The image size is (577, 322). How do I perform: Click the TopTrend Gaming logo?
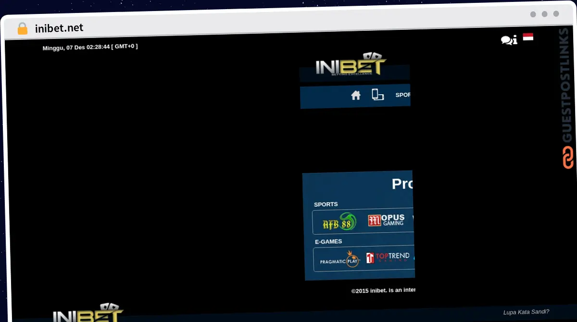[x=388, y=259]
